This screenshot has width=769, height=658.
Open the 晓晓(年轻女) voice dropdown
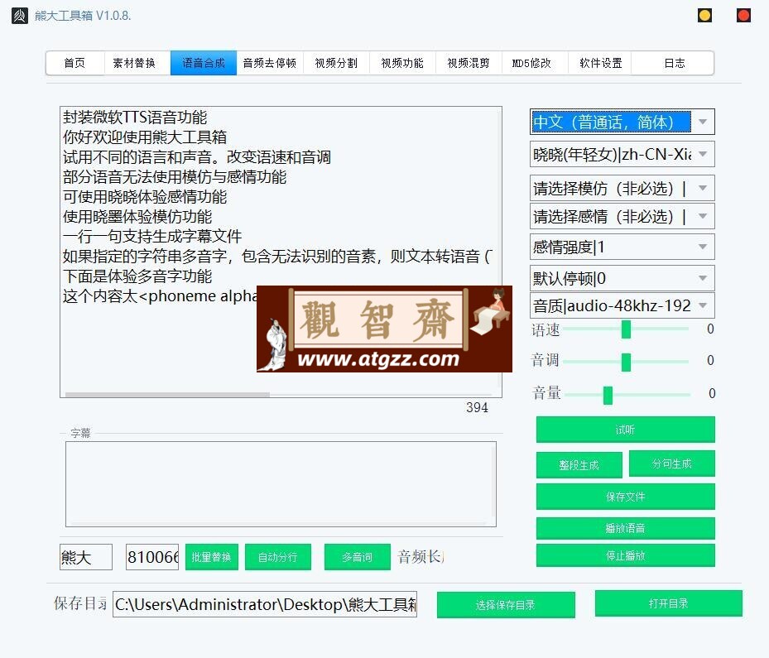point(622,155)
